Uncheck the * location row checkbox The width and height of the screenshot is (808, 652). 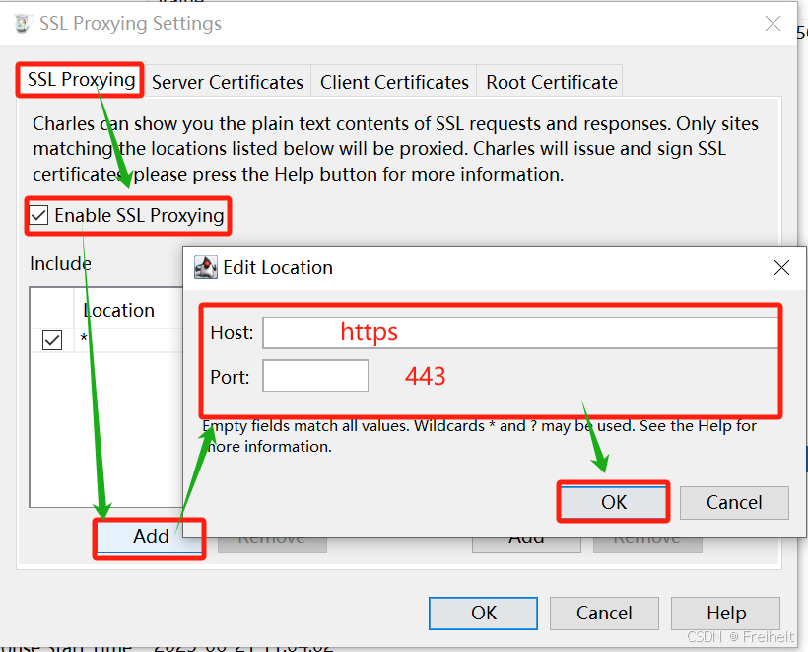click(52, 340)
